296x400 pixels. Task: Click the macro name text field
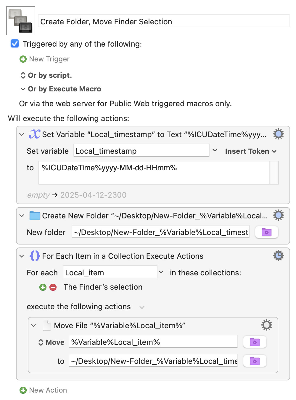tap(164, 21)
